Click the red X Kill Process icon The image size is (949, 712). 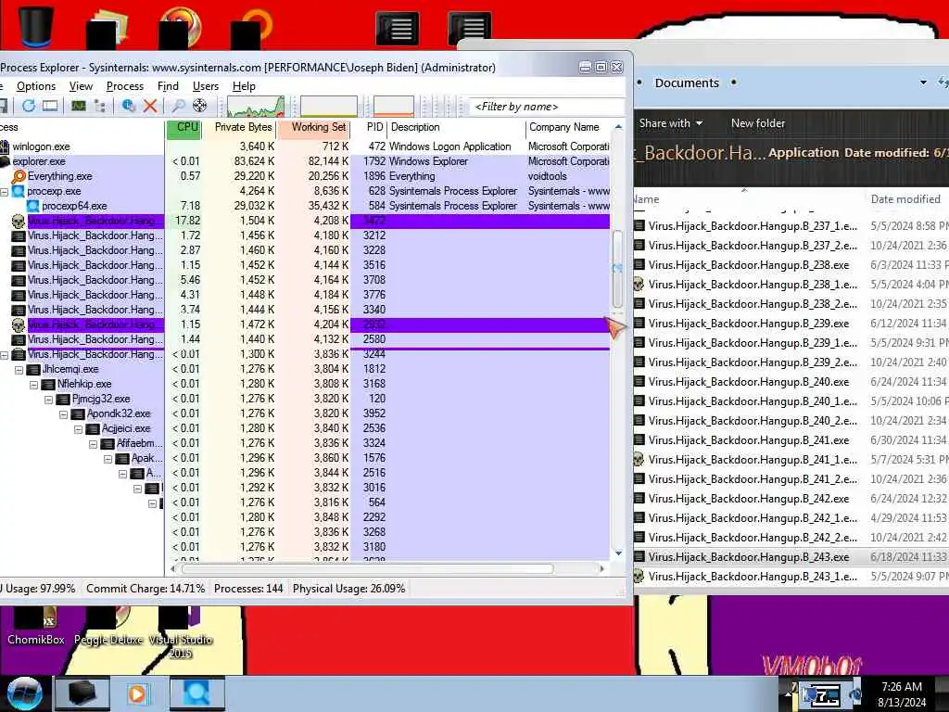(150, 106)
